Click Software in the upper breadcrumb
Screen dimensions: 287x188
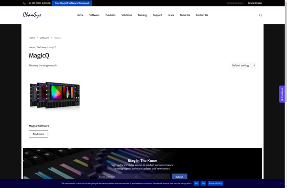pyautogui.click(x=44, y=38)
